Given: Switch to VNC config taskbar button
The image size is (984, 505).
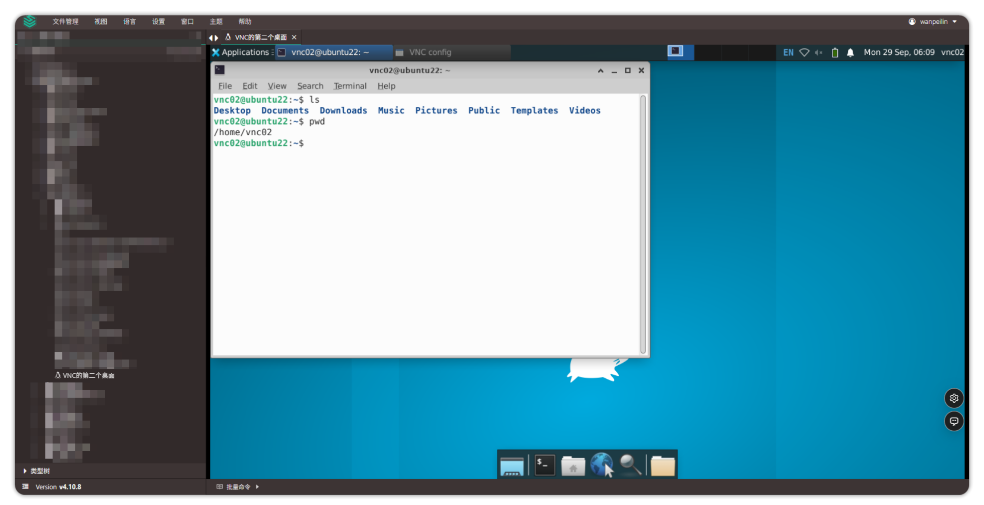Looking at the screenshot, I should [x=429, y=52].
